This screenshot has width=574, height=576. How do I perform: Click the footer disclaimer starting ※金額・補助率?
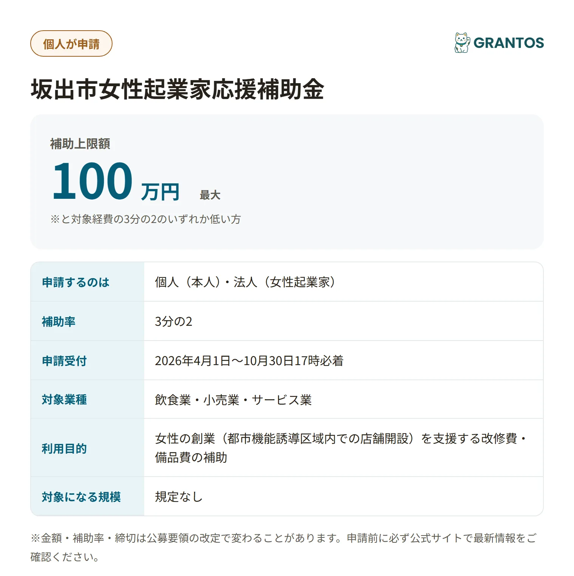pos(283,547)
